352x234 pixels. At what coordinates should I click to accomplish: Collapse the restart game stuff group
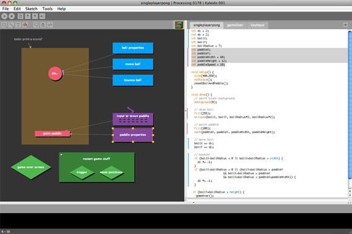point(61,155)
